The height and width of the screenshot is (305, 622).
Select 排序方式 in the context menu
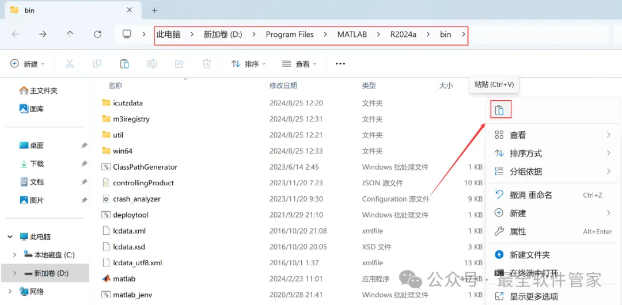tap(553, 153)
